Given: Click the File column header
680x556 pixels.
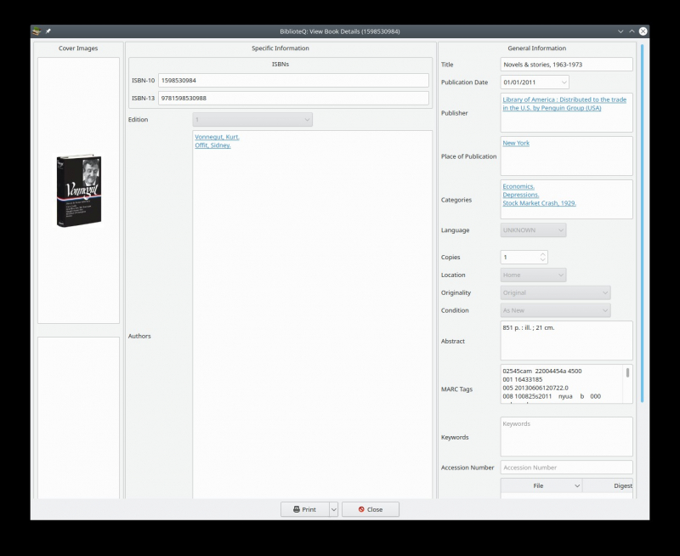Looking at the screenshot, I should pyautogui.click(x=541, y=485).
